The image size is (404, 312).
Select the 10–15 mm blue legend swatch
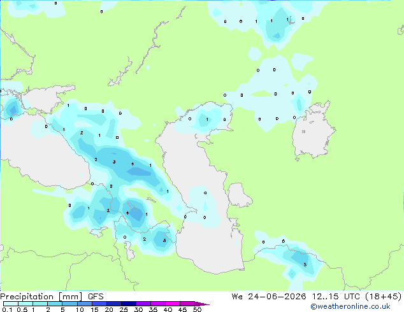pyautogui.click(x=84, y=304)
